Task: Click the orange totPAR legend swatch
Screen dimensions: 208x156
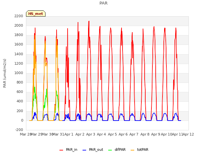Action: (x=132, y=150)
